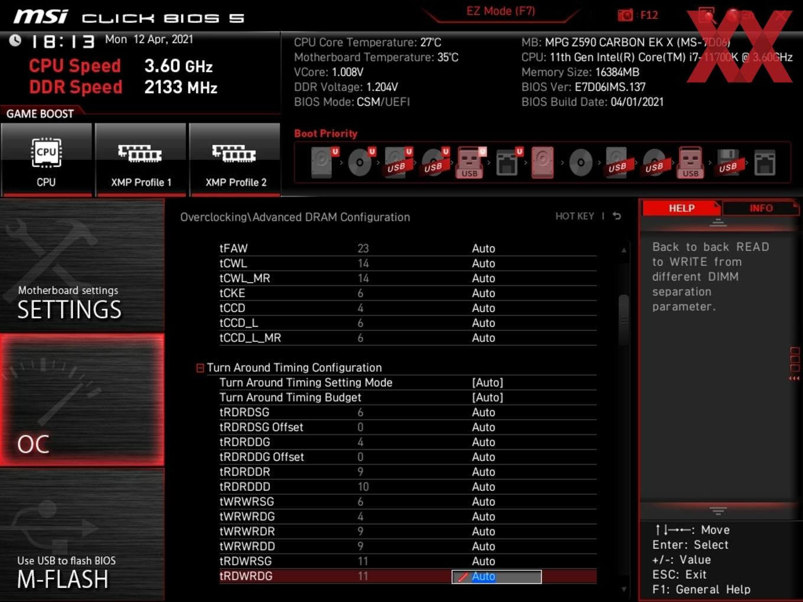This screenshot has width=803, height=602.
Task: Open the Motherboard SETTINGS menu
Action: point(82,266)
